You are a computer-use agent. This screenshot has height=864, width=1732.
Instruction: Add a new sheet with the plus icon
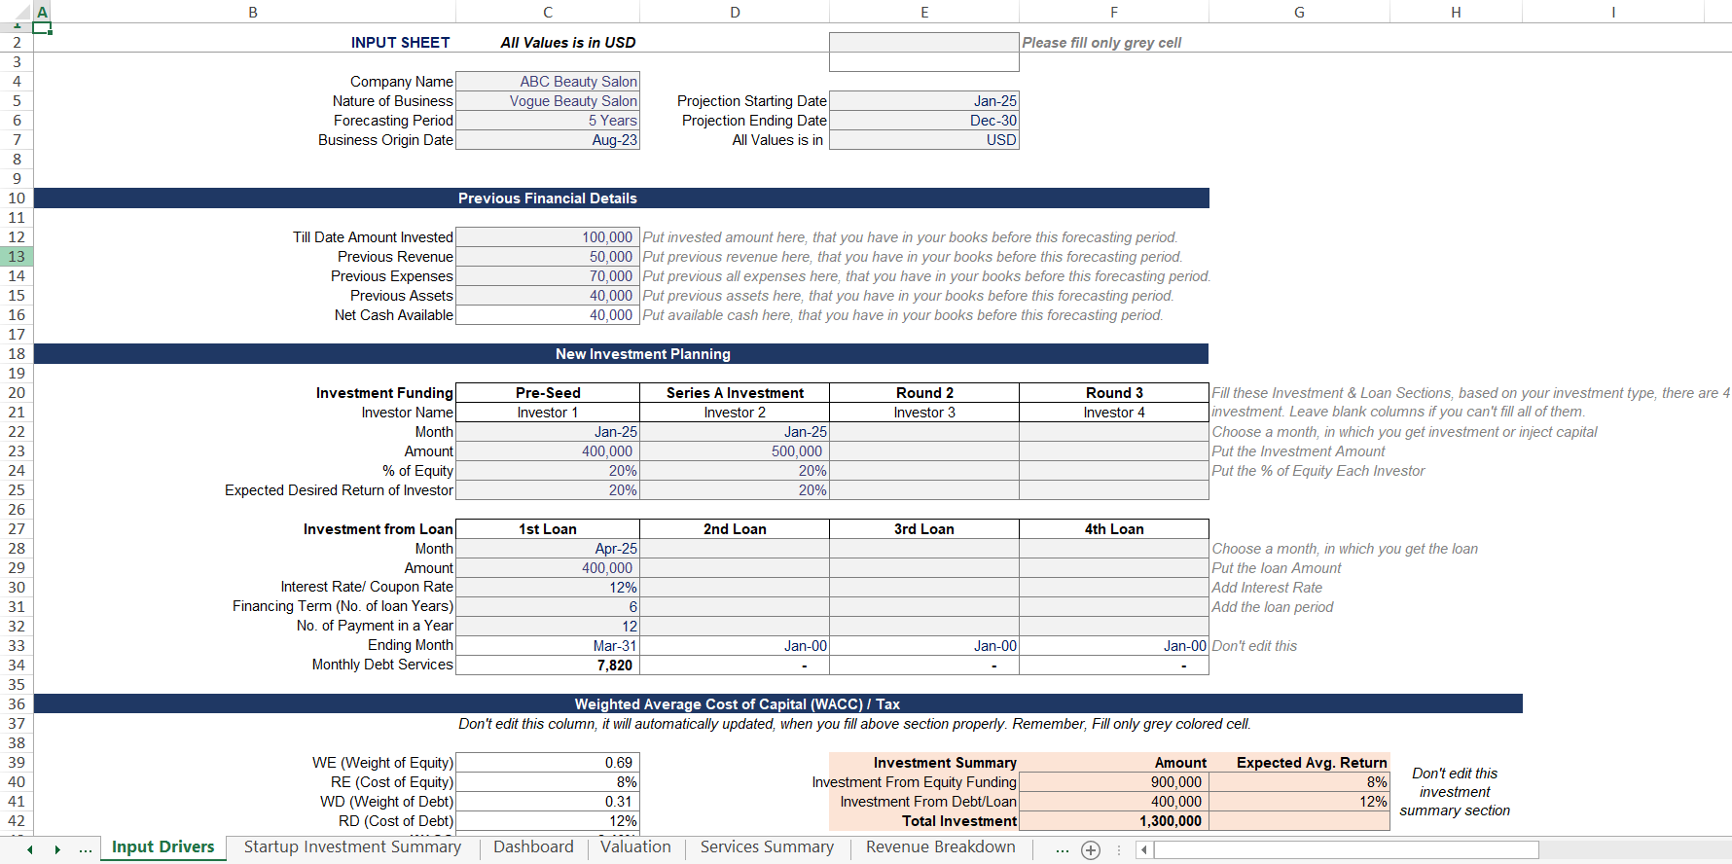pyautogui.click(x=1091, y=850)
